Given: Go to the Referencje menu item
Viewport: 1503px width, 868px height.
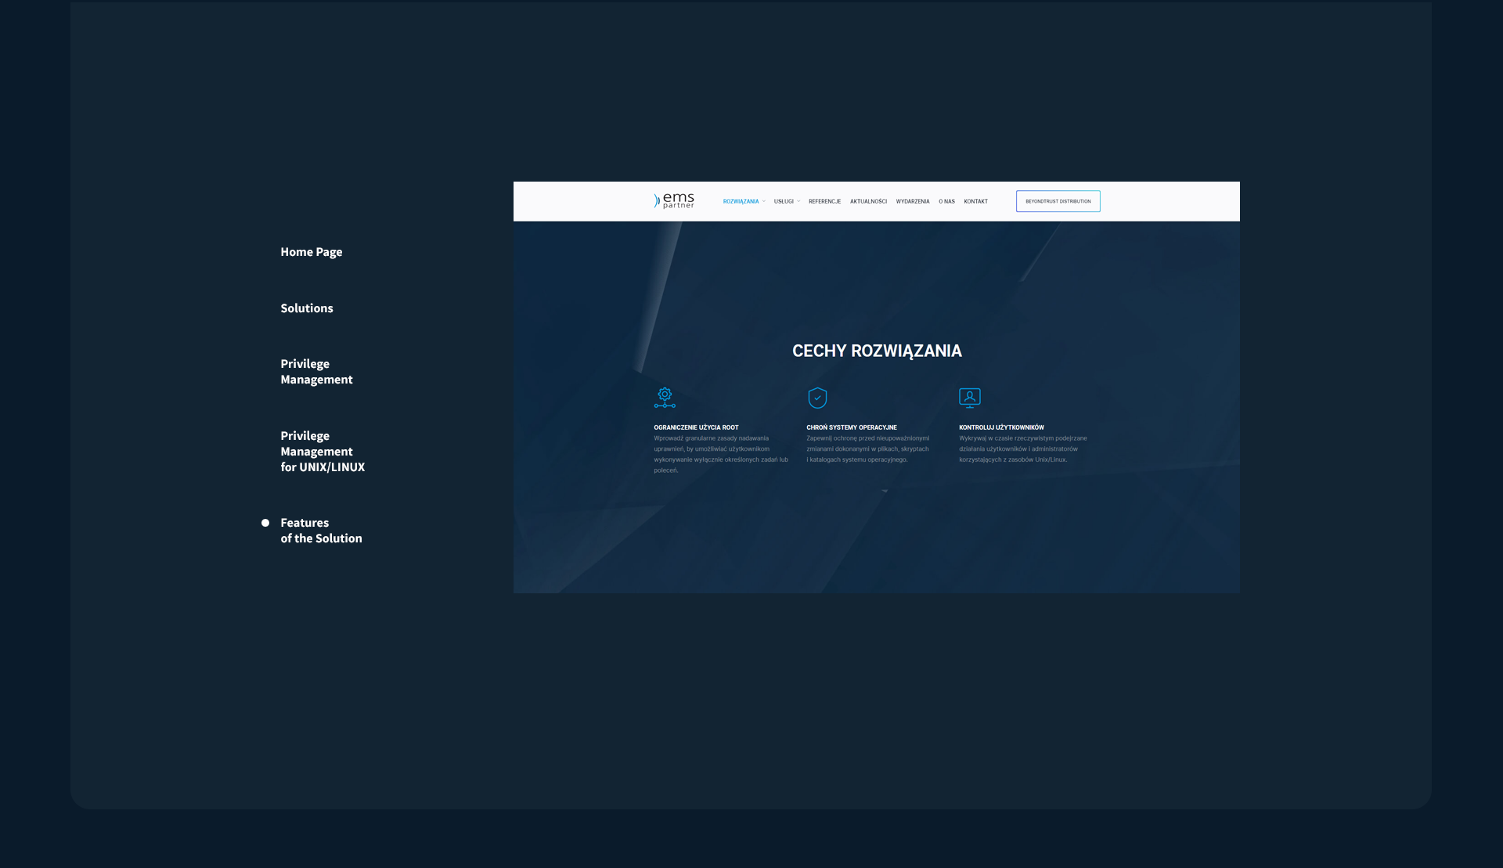Looking at the screenshot, I should tap(824, 202).
